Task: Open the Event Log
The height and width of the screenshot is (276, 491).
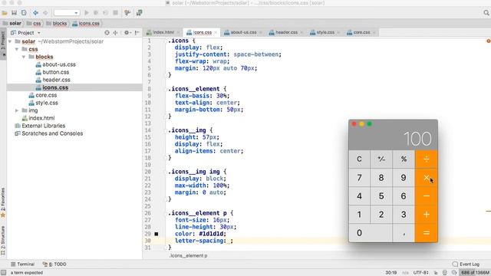Action: click(466, 264)
